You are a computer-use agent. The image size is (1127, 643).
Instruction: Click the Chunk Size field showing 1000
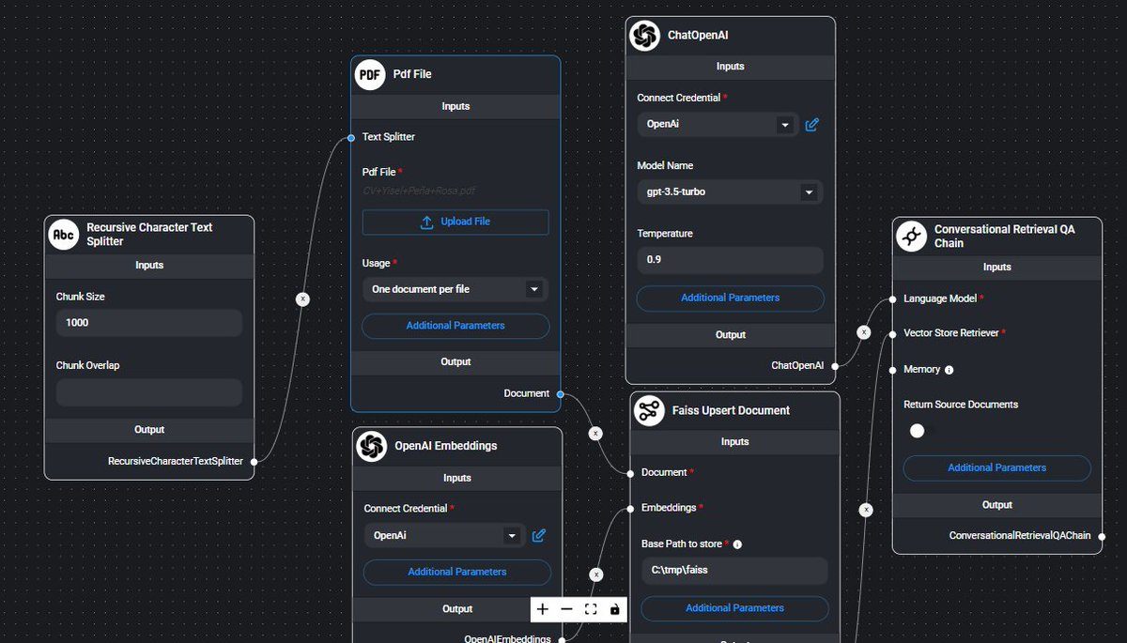pos(149,323)
